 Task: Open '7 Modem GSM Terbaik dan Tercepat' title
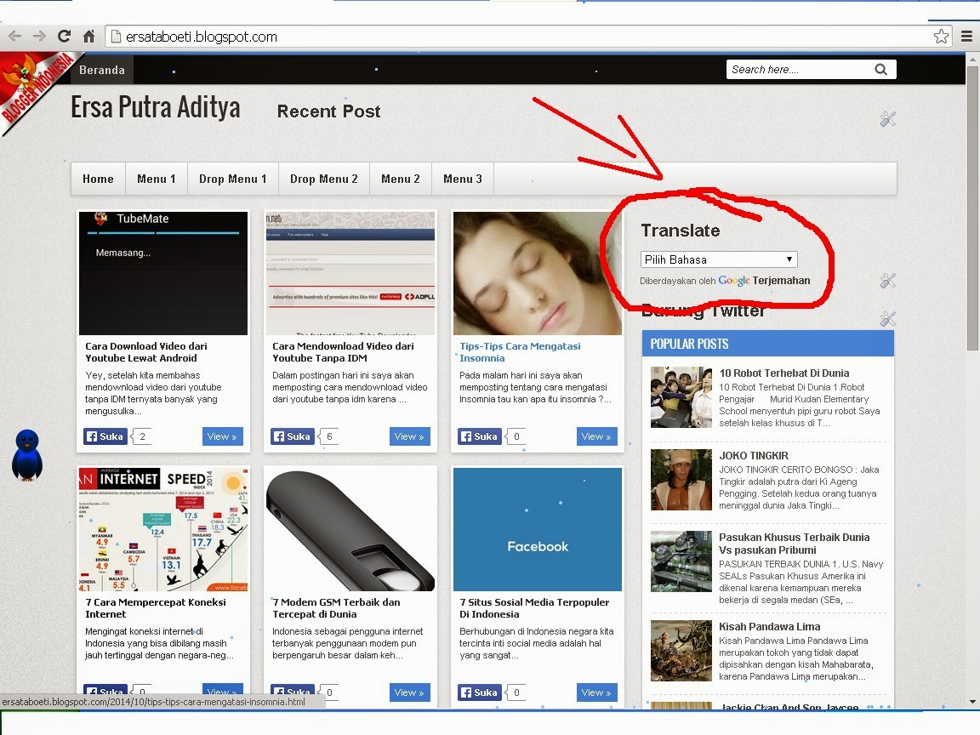coord(336,608)
